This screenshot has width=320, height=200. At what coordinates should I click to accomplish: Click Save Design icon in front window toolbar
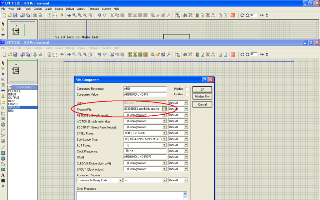pyautogui.click(x=15, y=54)
